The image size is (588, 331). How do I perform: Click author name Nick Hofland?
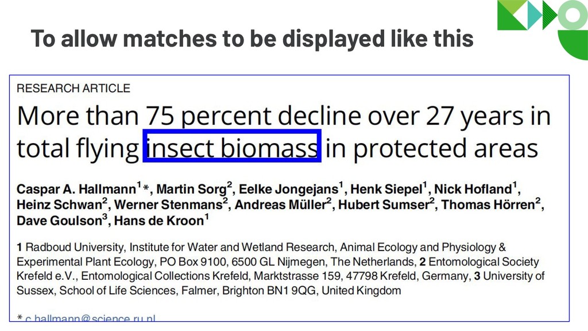(473, 188)
